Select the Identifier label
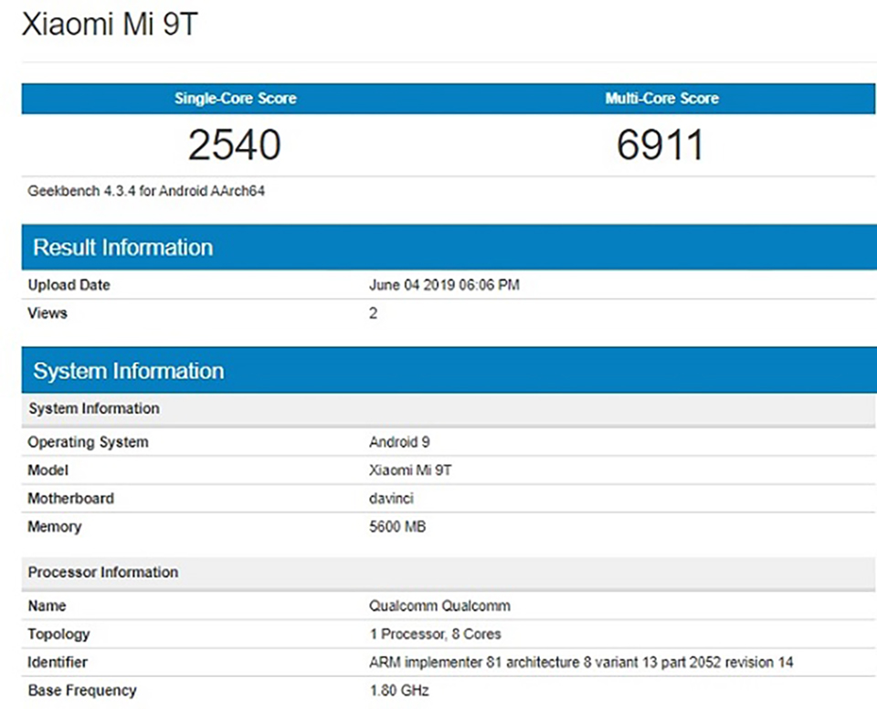 click(58, 662)
